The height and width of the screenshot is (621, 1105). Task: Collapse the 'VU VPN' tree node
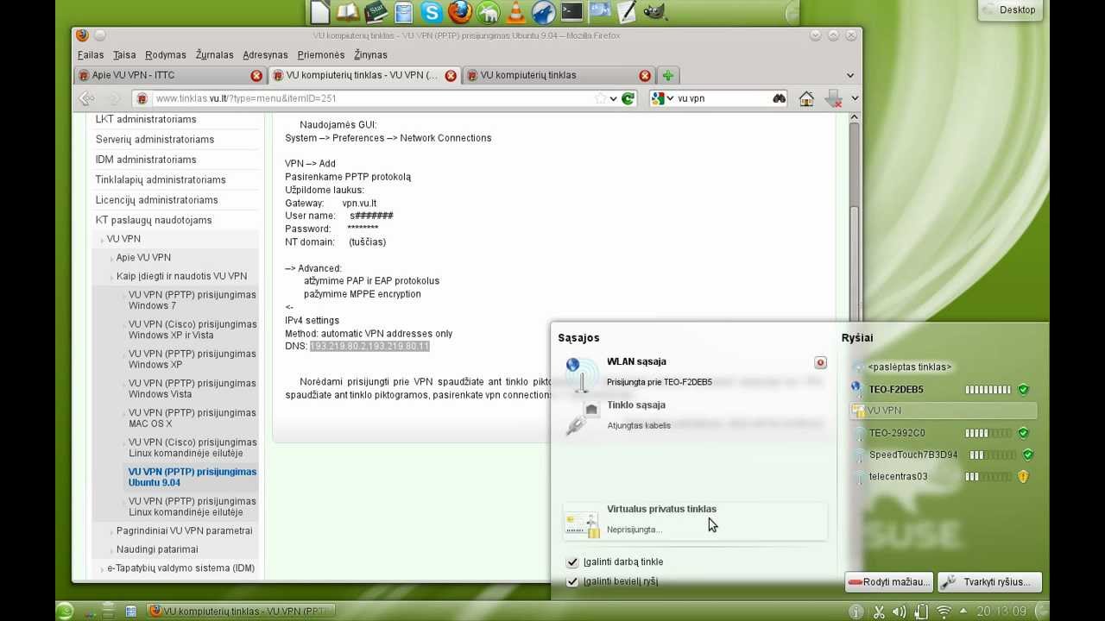pos(102,240)
